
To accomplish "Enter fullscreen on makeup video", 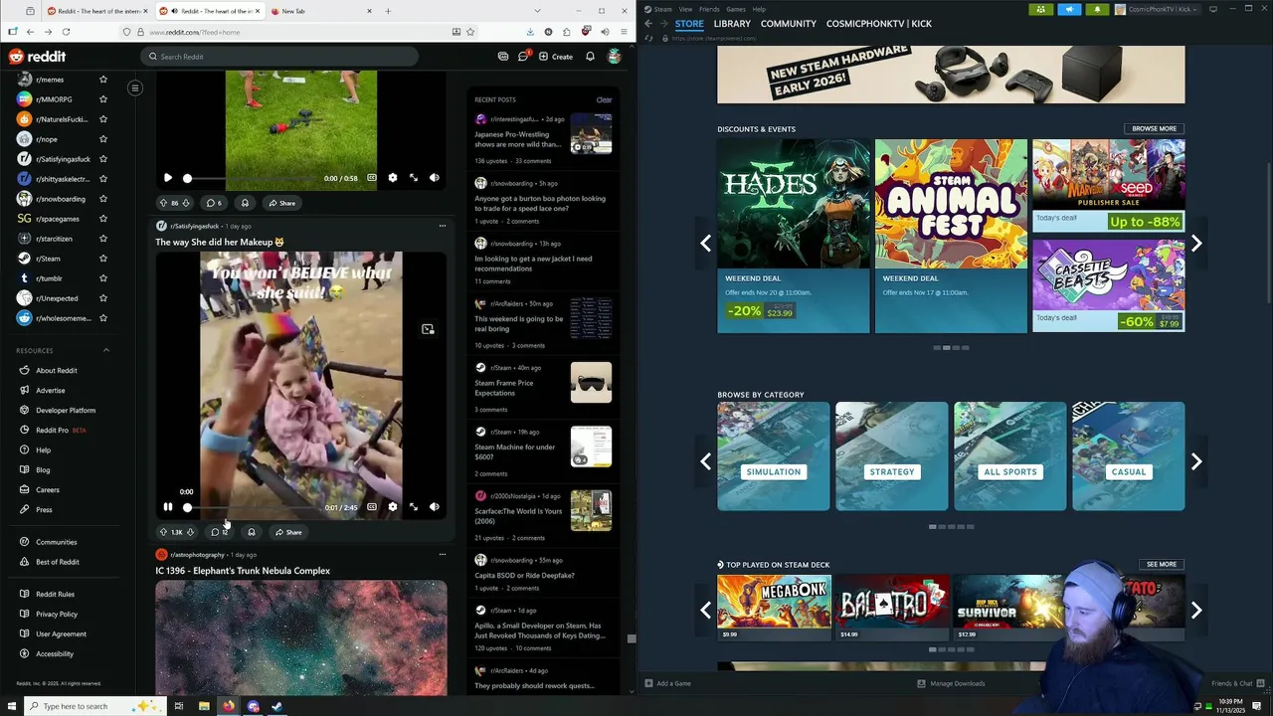I will coord(414,507).
